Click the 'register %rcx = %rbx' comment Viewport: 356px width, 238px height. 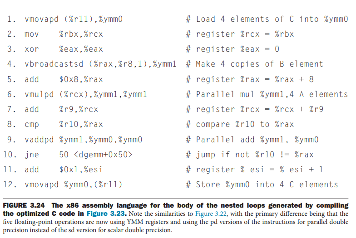tap(240, 34)
